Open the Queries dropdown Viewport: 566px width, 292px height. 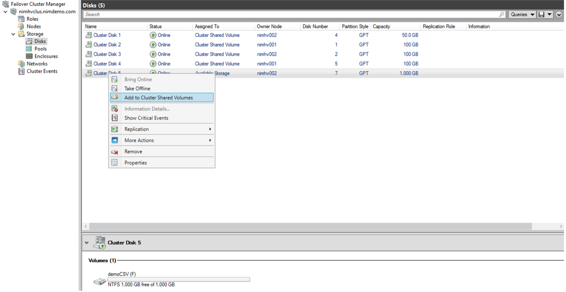(x=522, y=15)
